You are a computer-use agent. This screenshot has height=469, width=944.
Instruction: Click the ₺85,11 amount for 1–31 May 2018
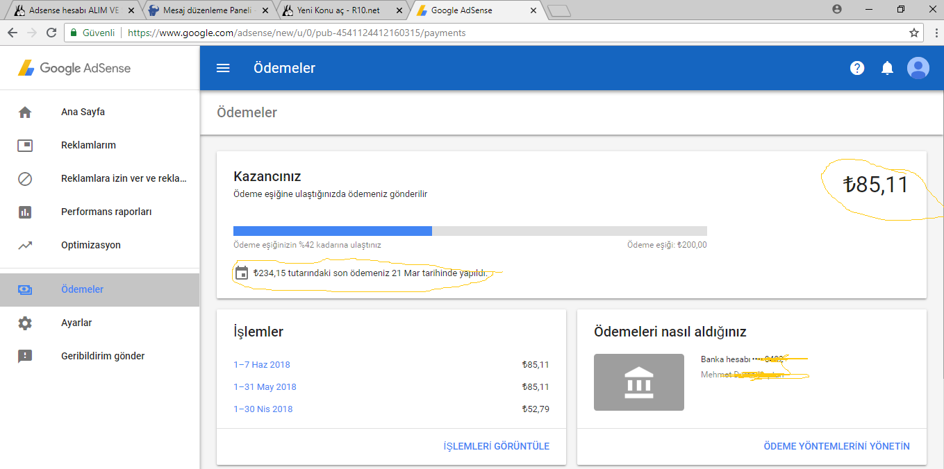(x=536, y=387)
